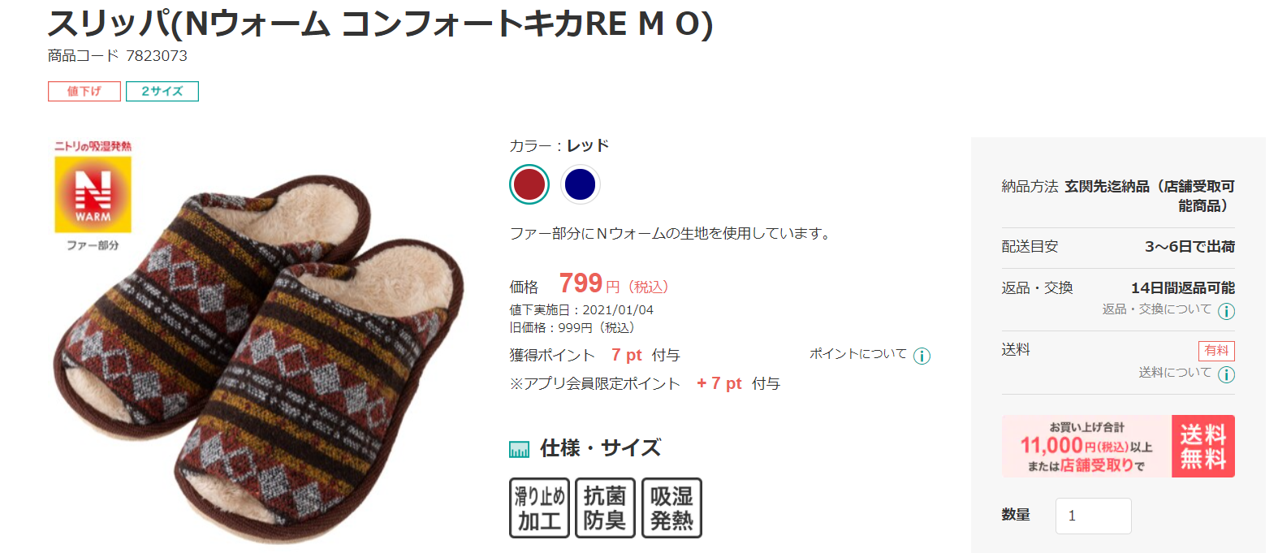The height and width of the screenshot is (553, 1278).
Task: Click the points info icon
Action: click(922, 356)
